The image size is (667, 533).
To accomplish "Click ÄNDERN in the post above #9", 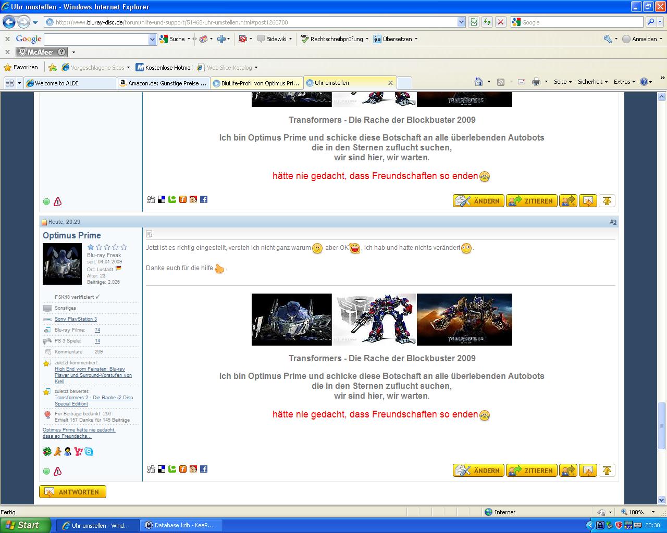I will pyautogui.click(x=478, y=201).
